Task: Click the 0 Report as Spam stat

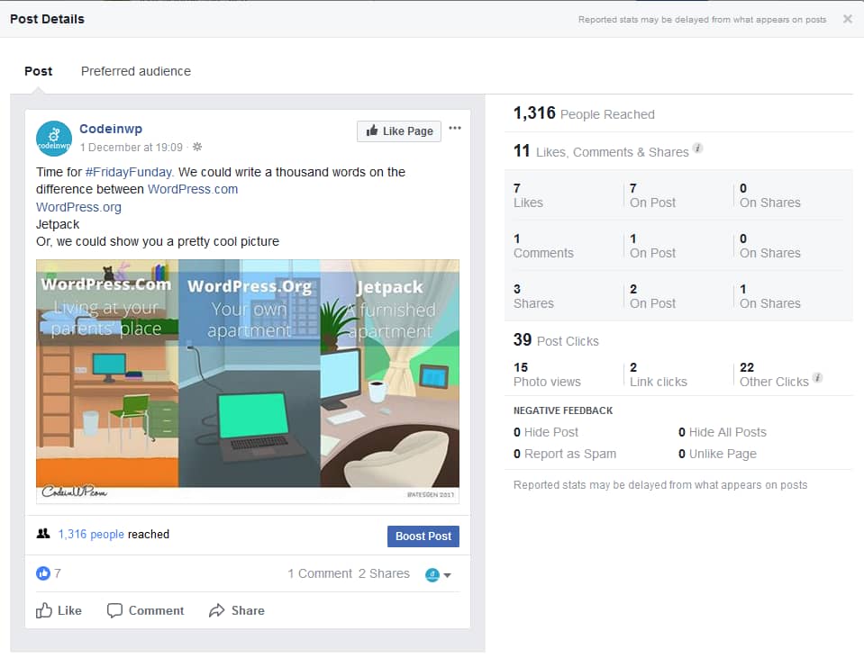Action: tap(565, 454)
